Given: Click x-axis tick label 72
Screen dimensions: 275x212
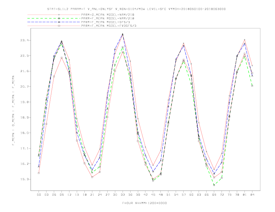Looking at the screenshot, I should coord(222,195).
